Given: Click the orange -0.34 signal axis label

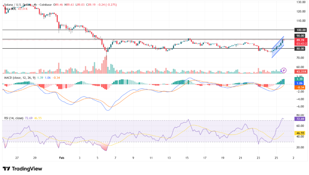Looking at the screenshot, I should (x=301, y=87).
